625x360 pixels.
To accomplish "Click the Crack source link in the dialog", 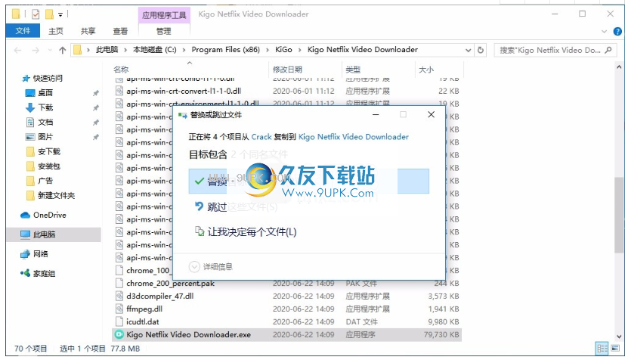I will 261,137.
